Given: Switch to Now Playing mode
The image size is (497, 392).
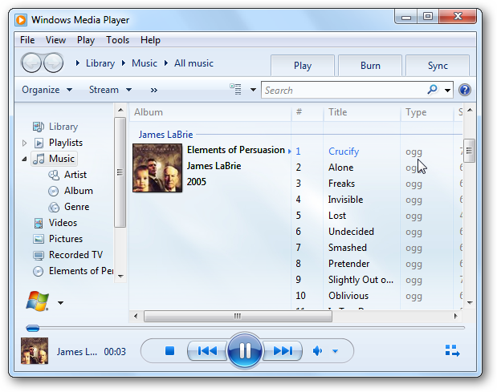Looking at the screenshot, I should pyautogui.click(x=452, y=350).
